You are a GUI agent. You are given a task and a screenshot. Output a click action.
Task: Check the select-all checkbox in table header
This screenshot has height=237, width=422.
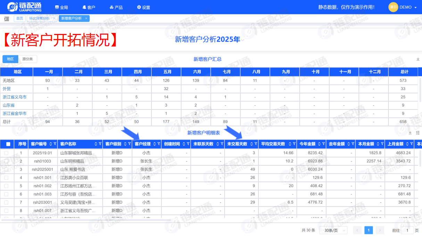tap(8, 144)
